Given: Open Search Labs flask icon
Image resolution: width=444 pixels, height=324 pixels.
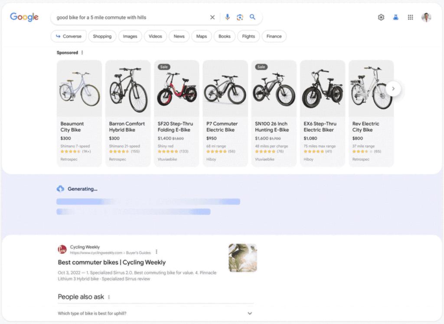Looking at the screenshot, I should 395,17.
